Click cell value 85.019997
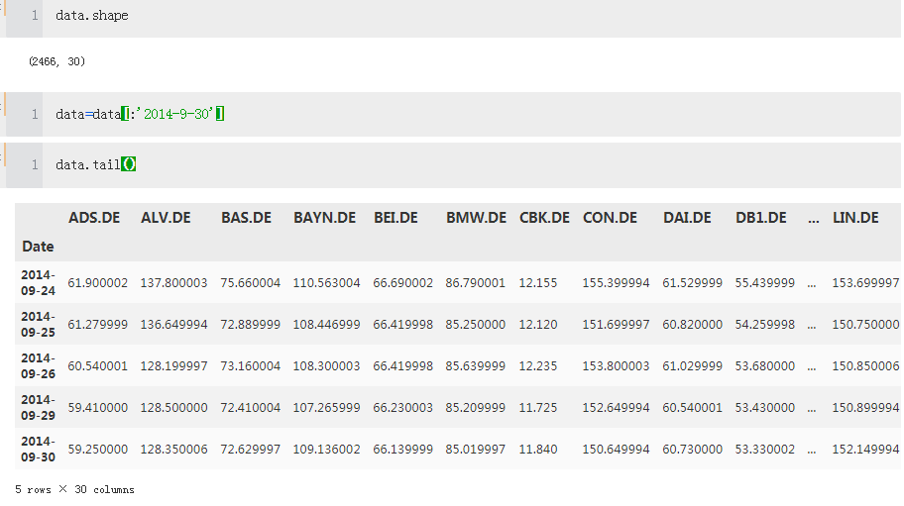Viewport: 904px width, 506px height. point(475,449)
